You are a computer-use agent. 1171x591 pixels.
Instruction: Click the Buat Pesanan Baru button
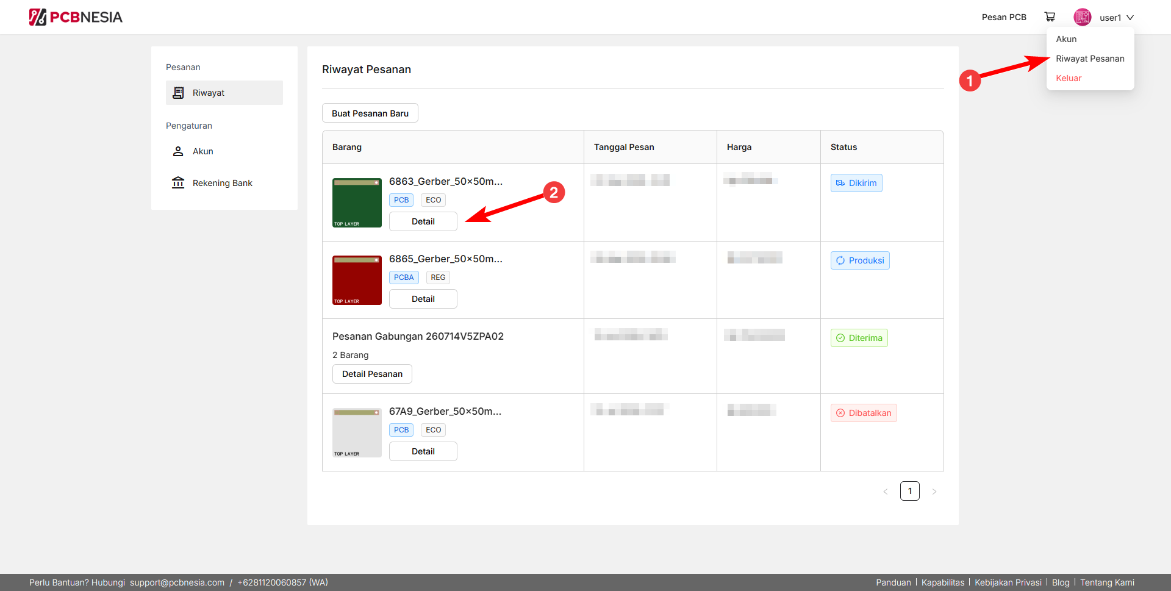pos(370,113)
